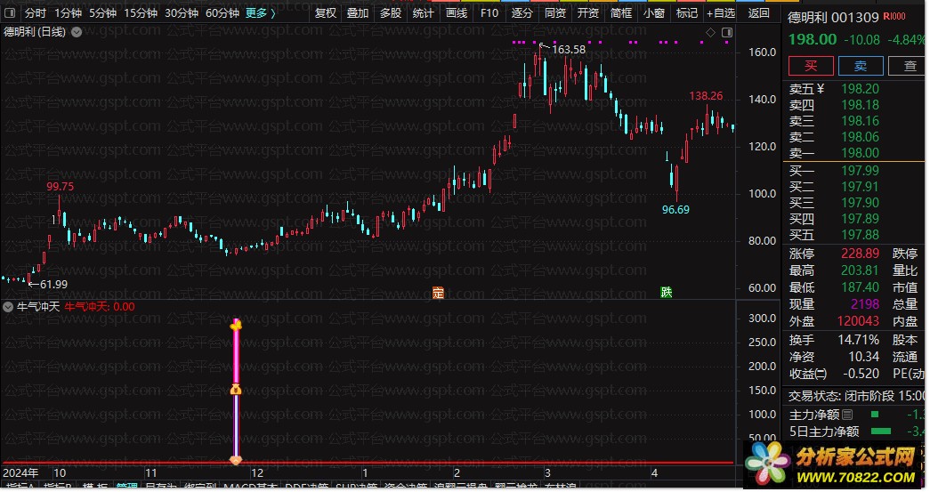Add stock with +自选
Image resolution: width=930 pixels, height=492 pixels.
pos(721,12)
